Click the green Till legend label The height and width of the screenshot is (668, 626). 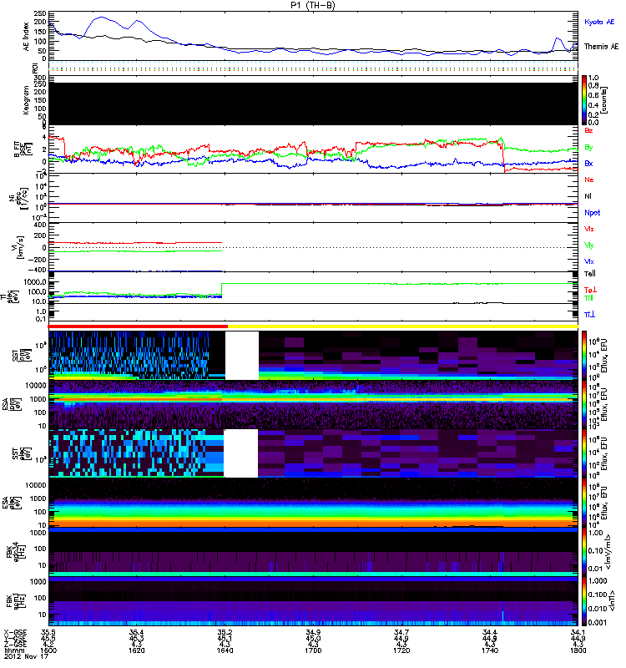[x=588, y=298]
